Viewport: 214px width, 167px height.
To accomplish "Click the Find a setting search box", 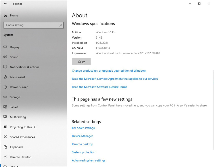I will [33, 25].
